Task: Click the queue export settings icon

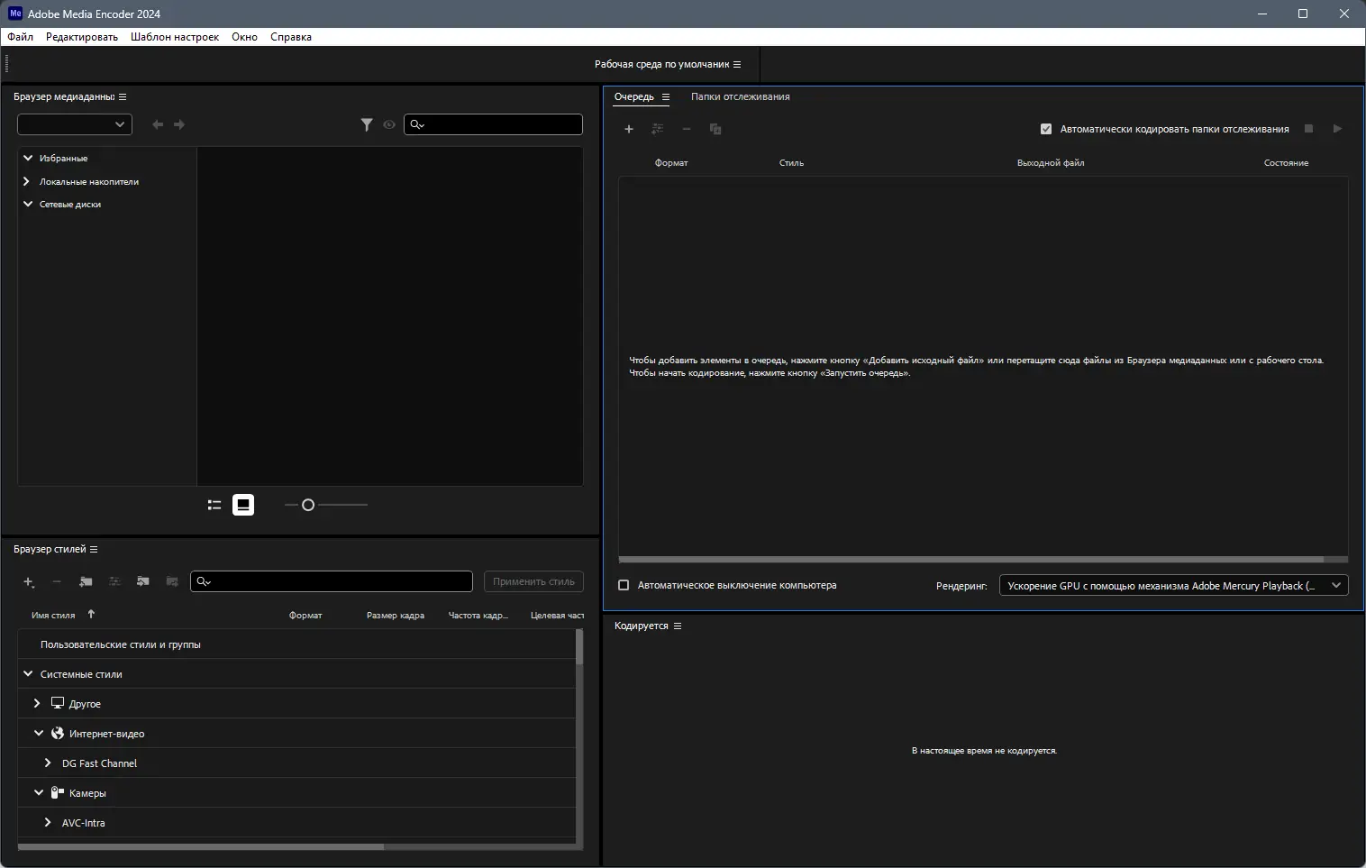Action: (x=658, y=129)
